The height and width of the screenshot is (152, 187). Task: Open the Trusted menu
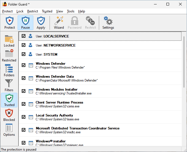click(x=47, y=11)
